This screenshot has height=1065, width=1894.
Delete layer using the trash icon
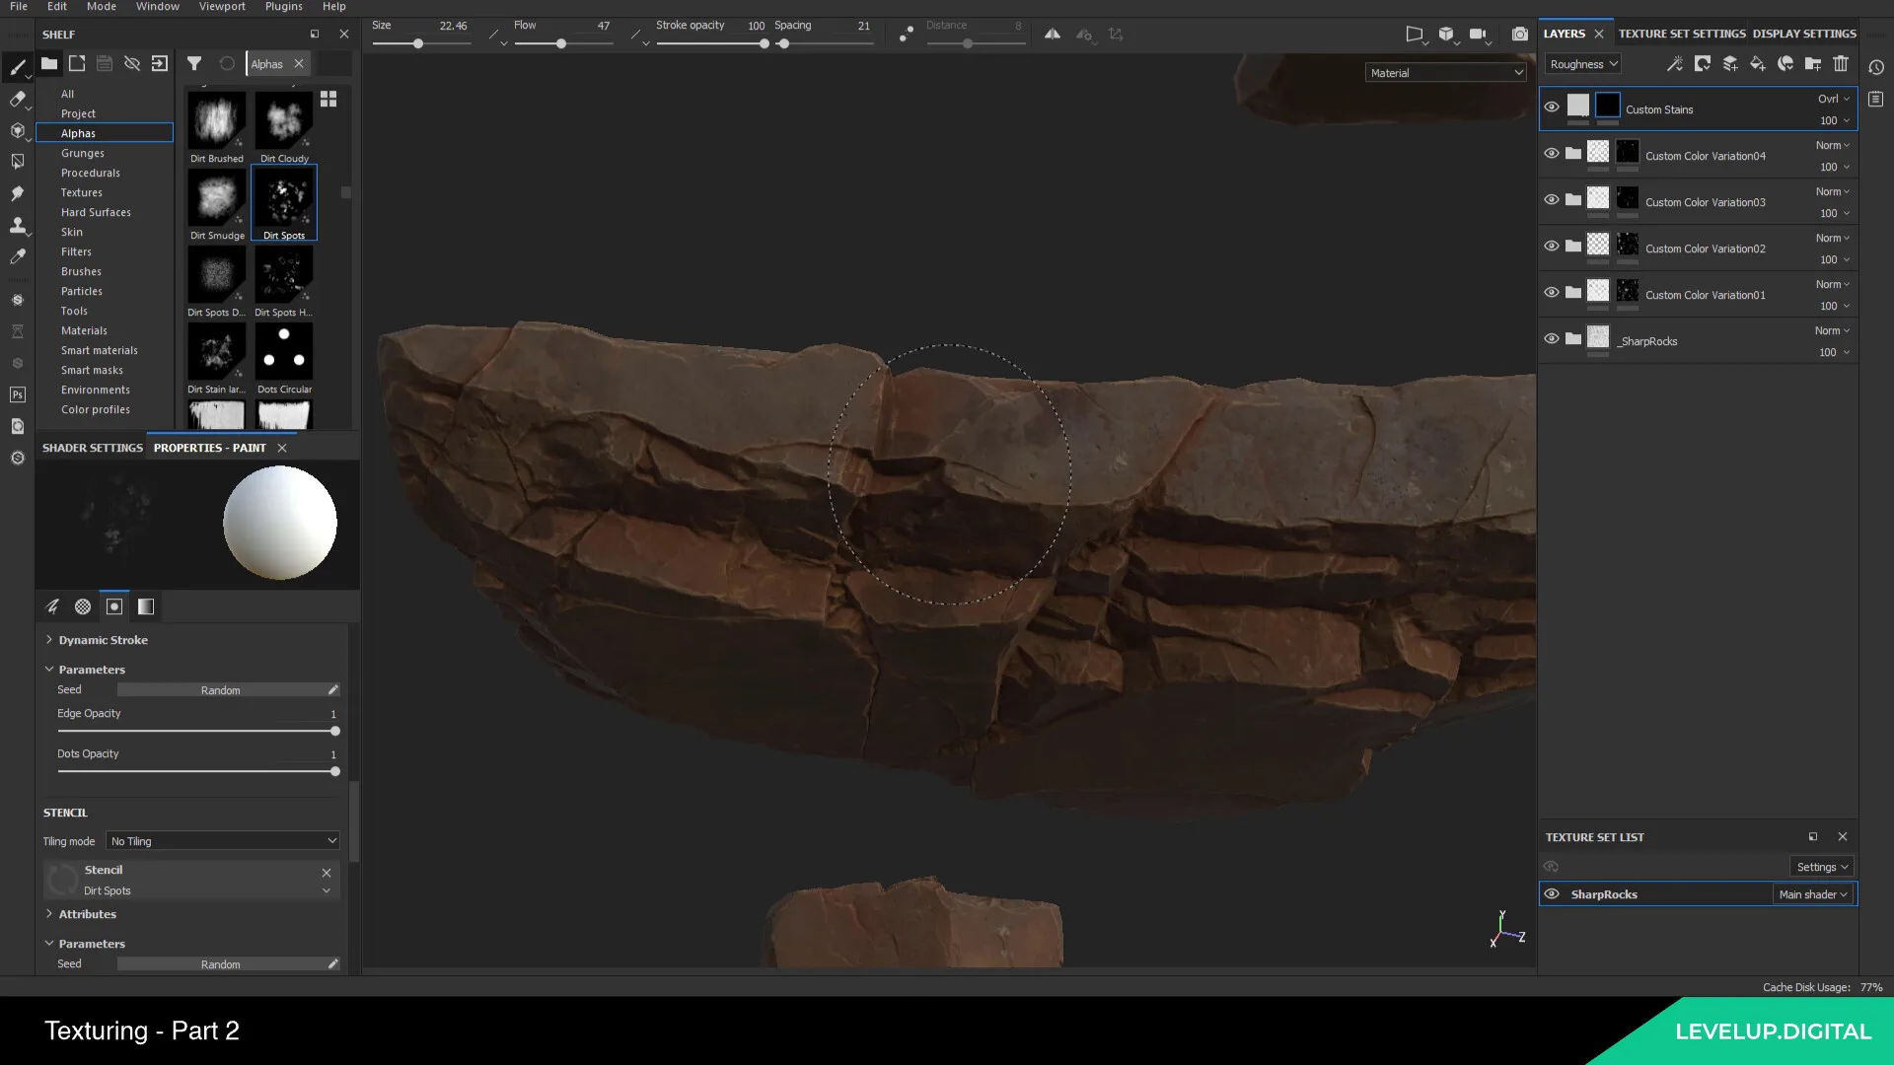[1840, 63]
